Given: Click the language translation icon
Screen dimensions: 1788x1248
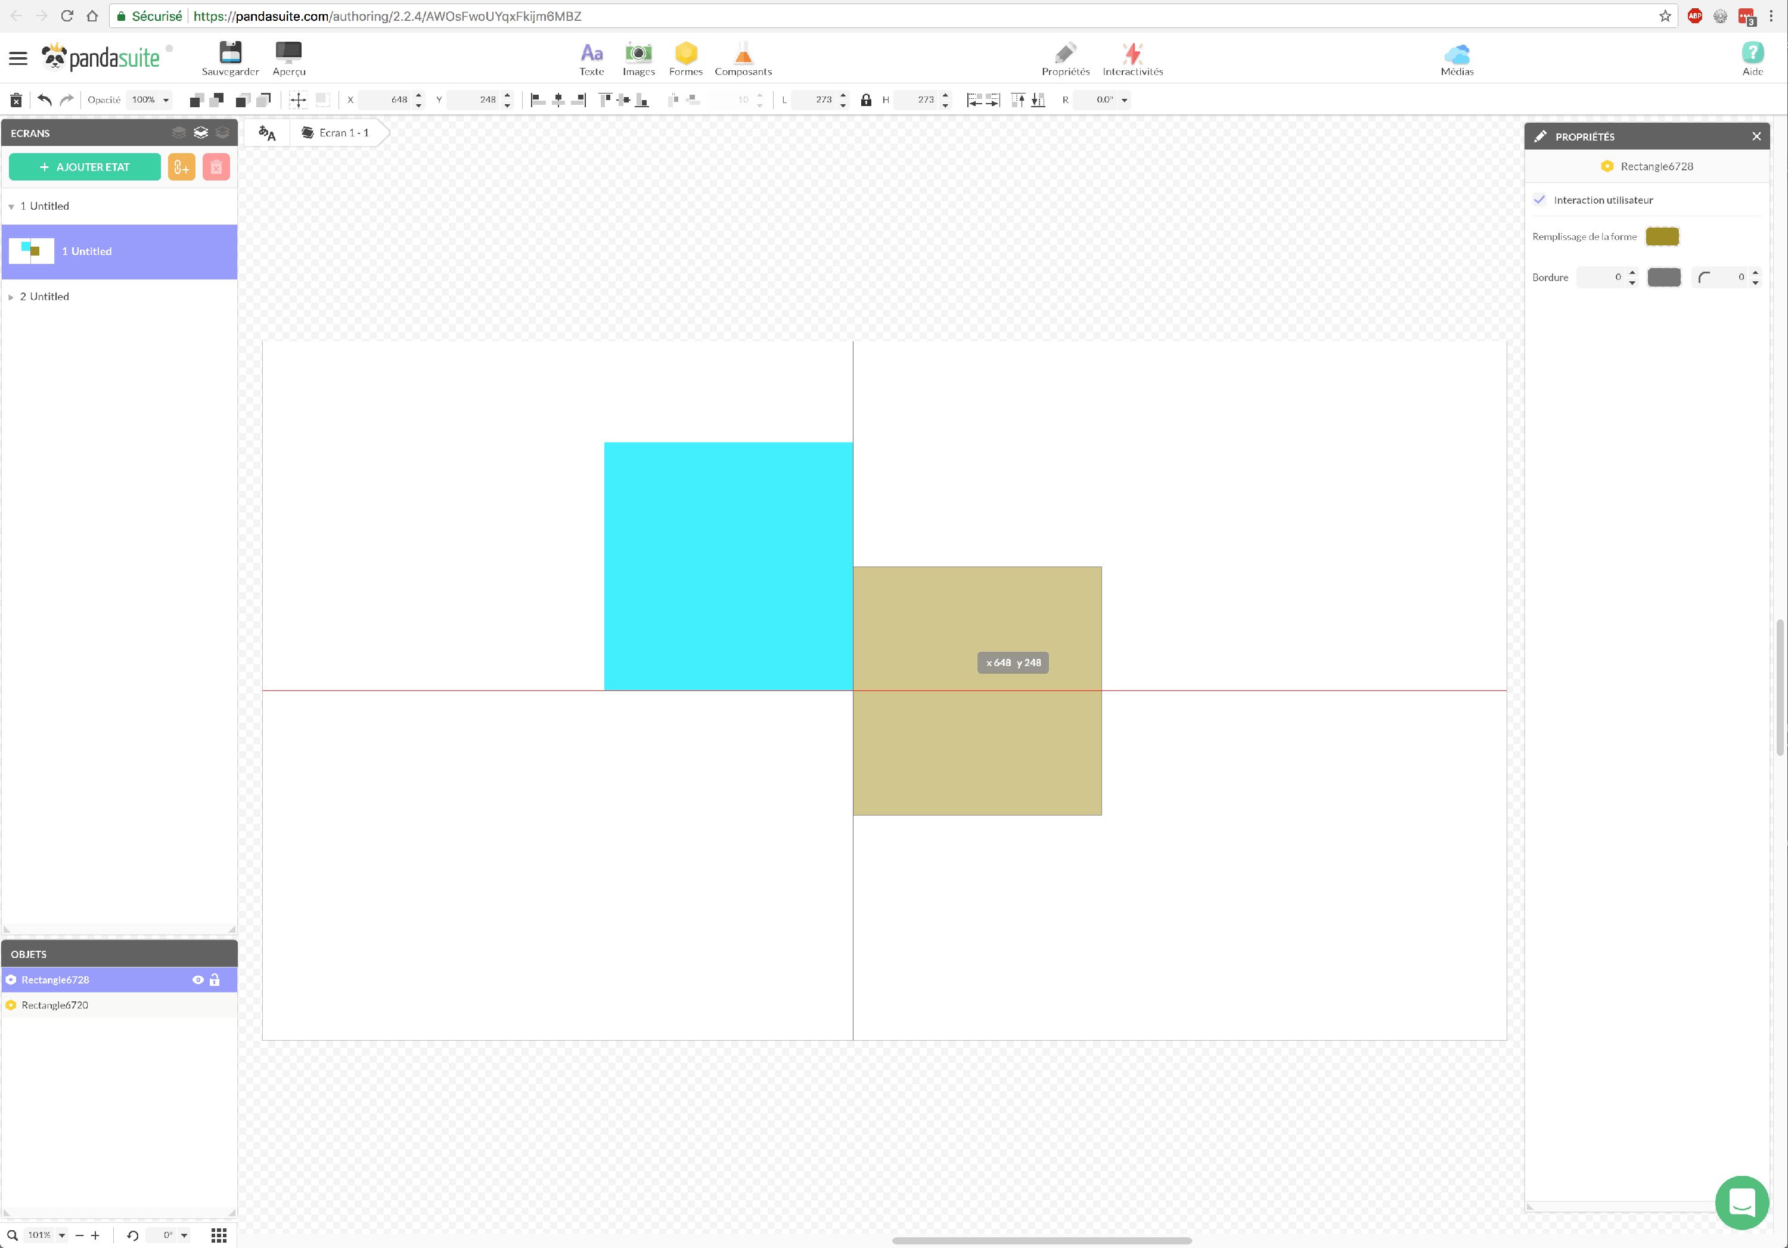Looking at the screenshot, I should 267,133.
